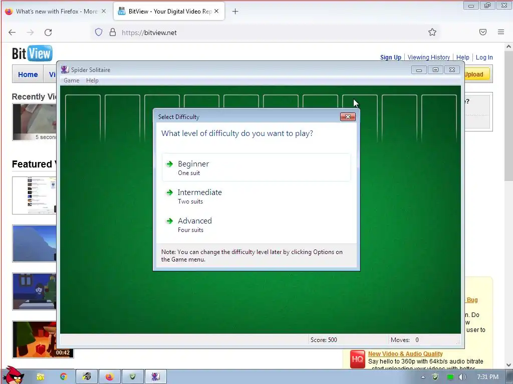This screenshot has height=384, width=513.
Task: Open the cartoon room featured video thumbnail
Action: point(35,291)
